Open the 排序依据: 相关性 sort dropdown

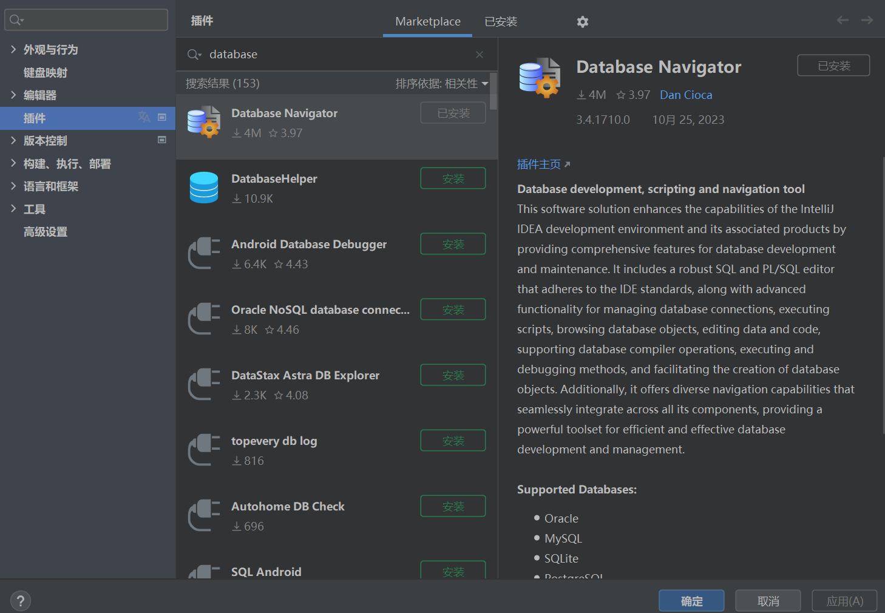tap(442, 84)
